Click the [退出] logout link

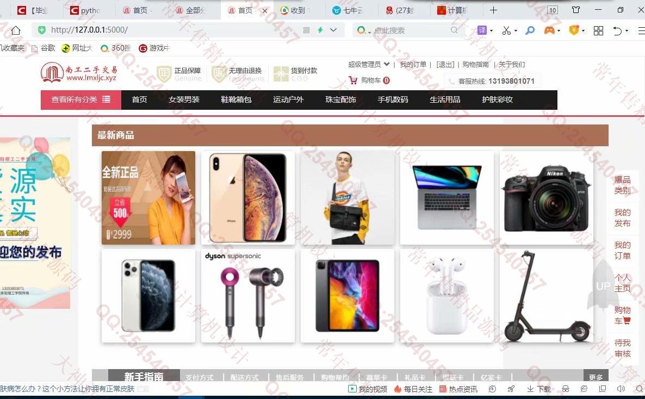point(445,64)
